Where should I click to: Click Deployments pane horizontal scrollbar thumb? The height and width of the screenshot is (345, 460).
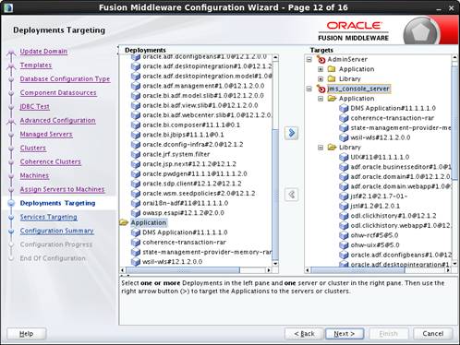pyautogui.click(x=183, y=270)
